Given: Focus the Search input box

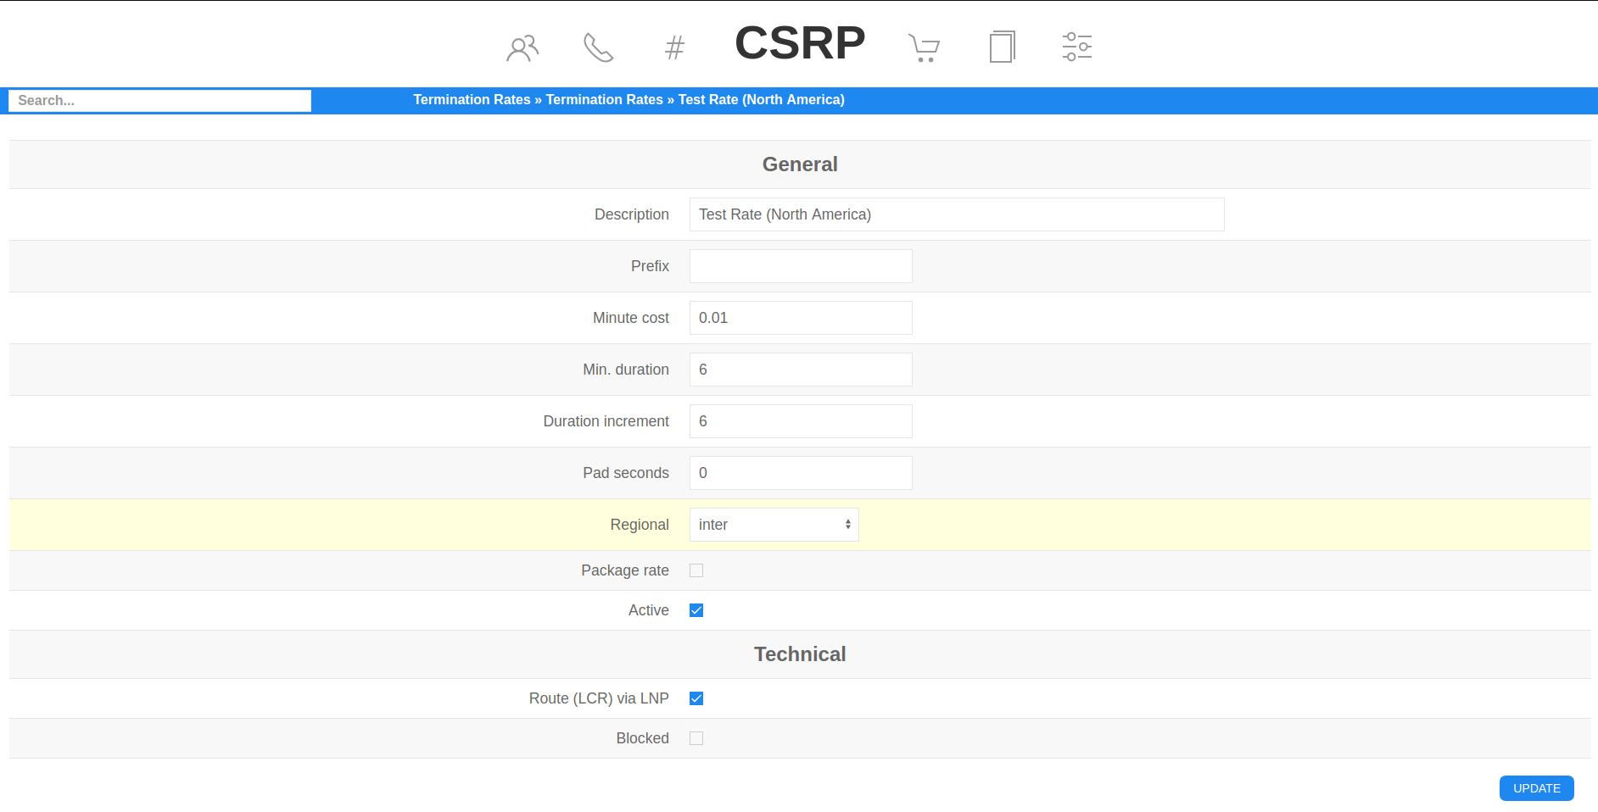Looking at the screenshot, I should [x=160, y=101].
